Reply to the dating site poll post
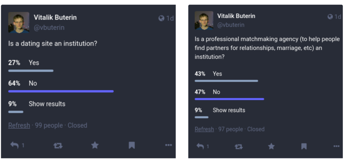 coord(15,145)
